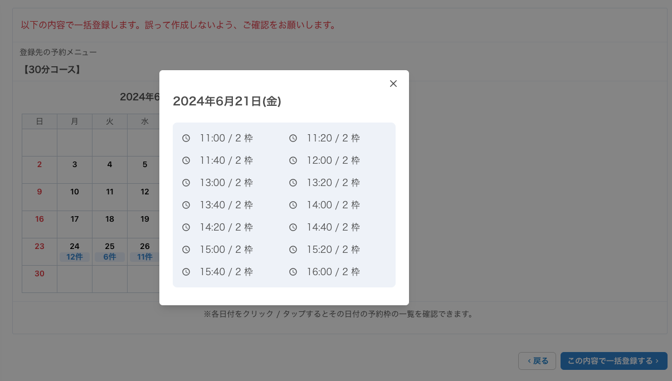Click the clock icon beside 11:20
The width and height of the screenshot is (672, 381).
point(293,138)
